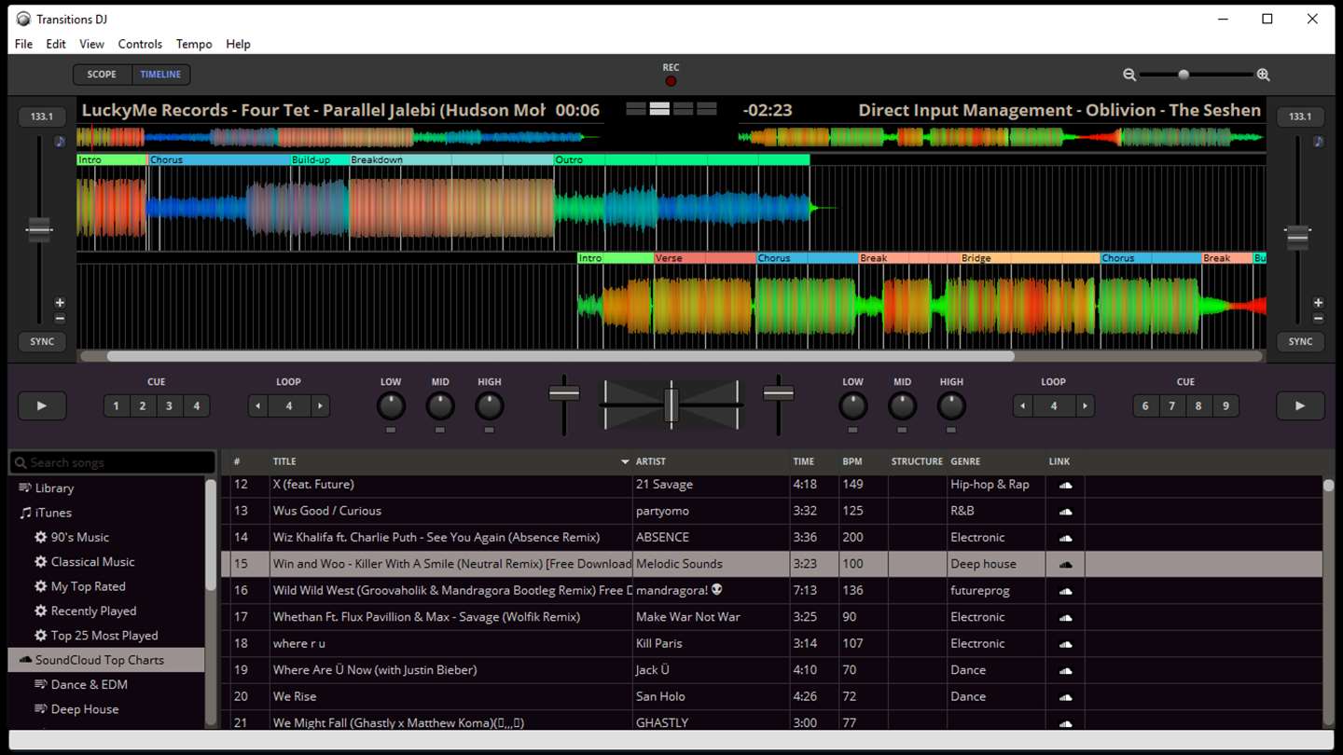Trigger cue point 3 on left deck

pyautogui.click(x=169, y=405)
